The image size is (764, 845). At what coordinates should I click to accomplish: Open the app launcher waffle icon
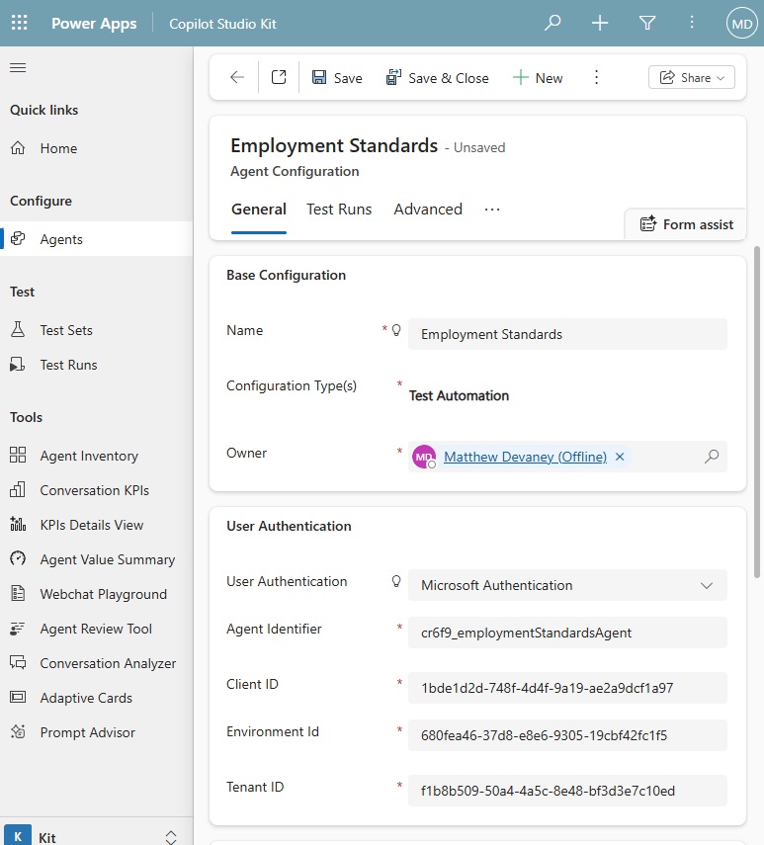coord(19,24)
